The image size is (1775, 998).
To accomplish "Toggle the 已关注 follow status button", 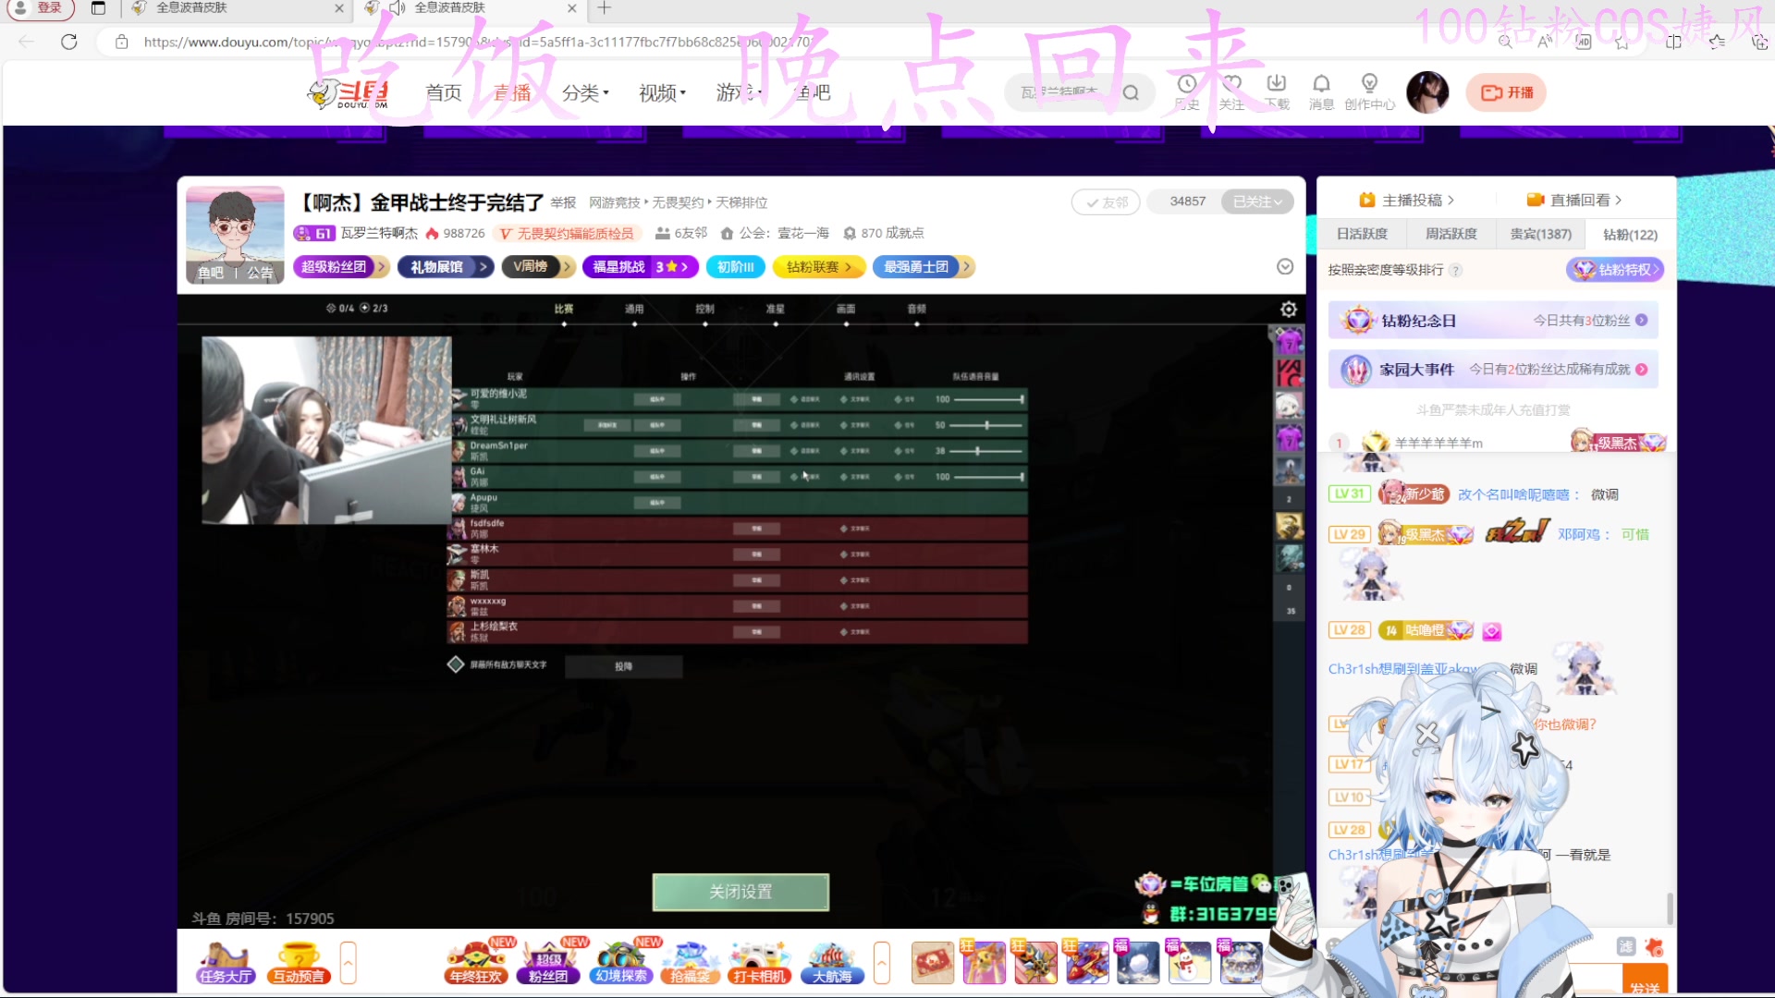I will (x=1257, y=201).
